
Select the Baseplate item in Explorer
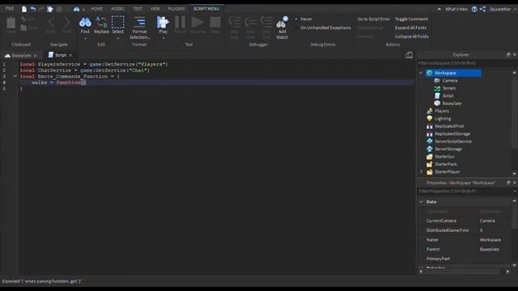[452, 103]
